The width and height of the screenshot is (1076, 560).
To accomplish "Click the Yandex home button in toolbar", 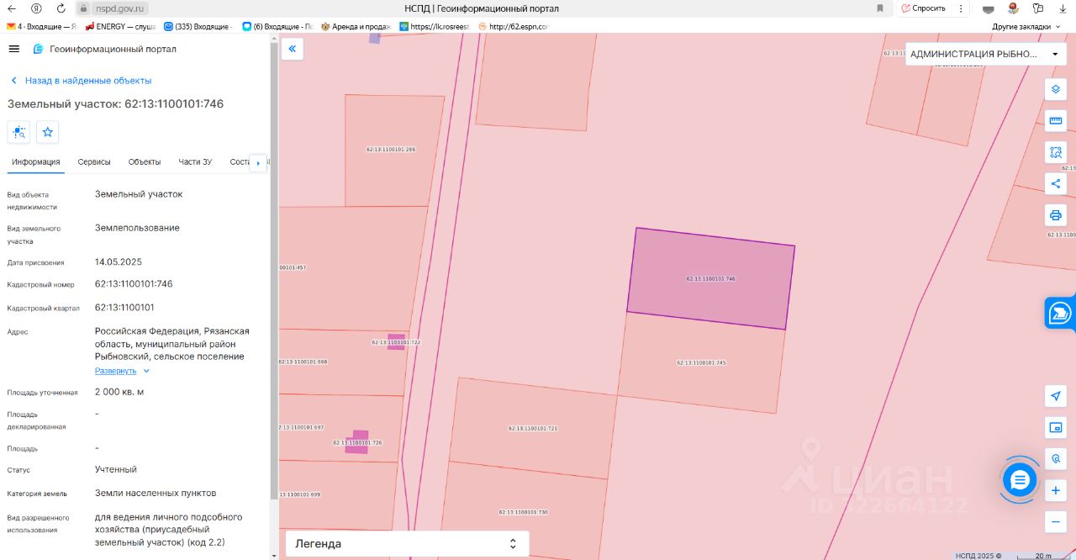I will click(x=36, y=8).
